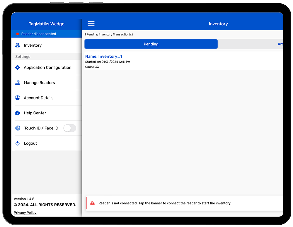Image resolution: width=293 pixels, height=227 pixels.
Task: Click the Logout power icon
Action: [x=18, y=143]
